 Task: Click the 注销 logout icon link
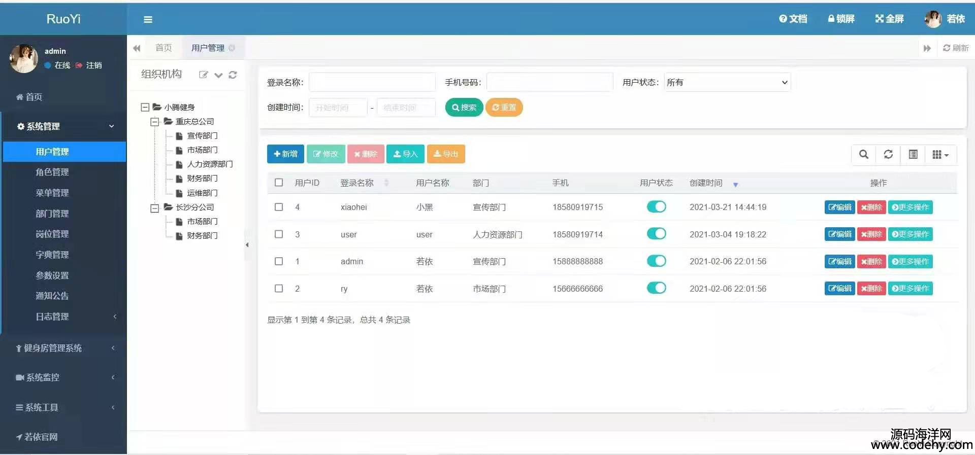coord(89,65)
